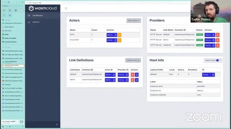Copy provider ID of HTTP Server default

coord(210,35)
